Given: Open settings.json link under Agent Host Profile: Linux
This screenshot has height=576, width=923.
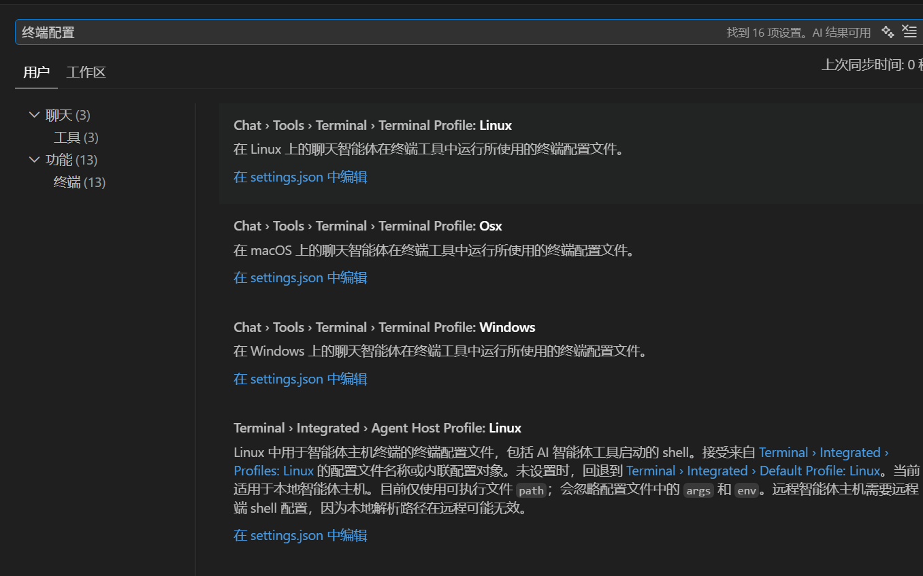Looking at the screenshot, I should coord(300,535).
